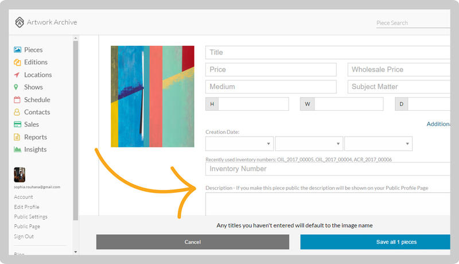This screenshot has width=459, height=264.
Task: Click the D depth input box
Action: coord(429,104)
